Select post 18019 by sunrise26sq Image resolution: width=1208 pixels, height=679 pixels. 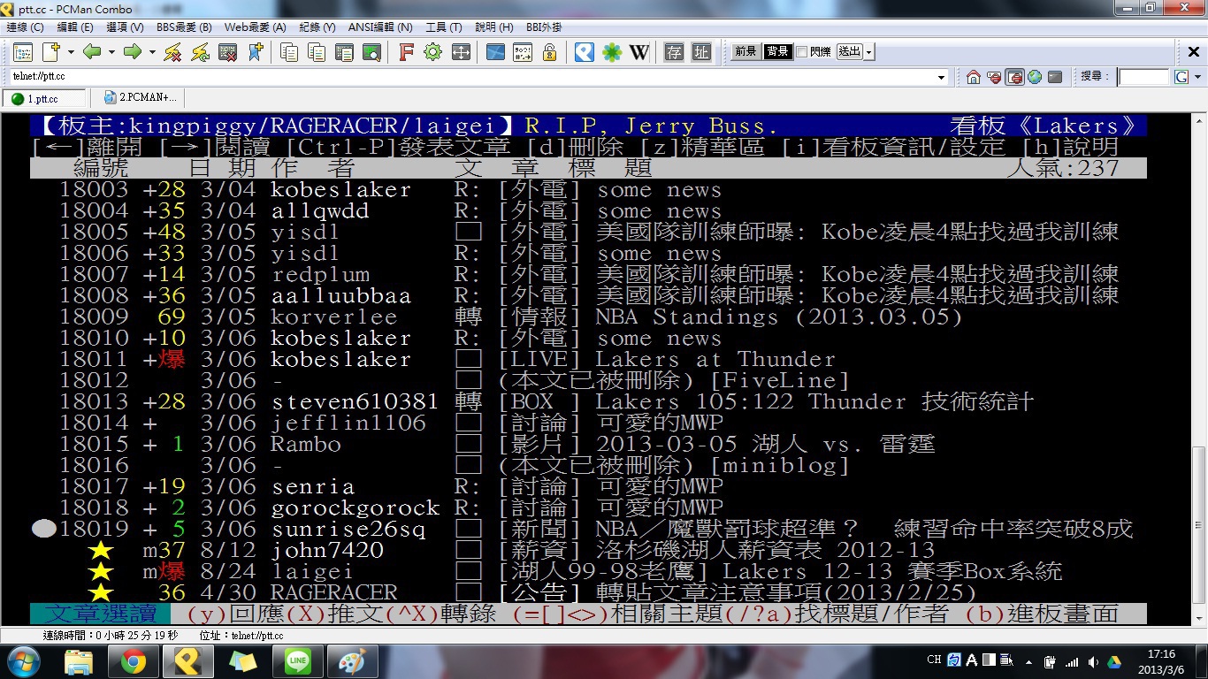pyautogui.click(x=588, y=530)
